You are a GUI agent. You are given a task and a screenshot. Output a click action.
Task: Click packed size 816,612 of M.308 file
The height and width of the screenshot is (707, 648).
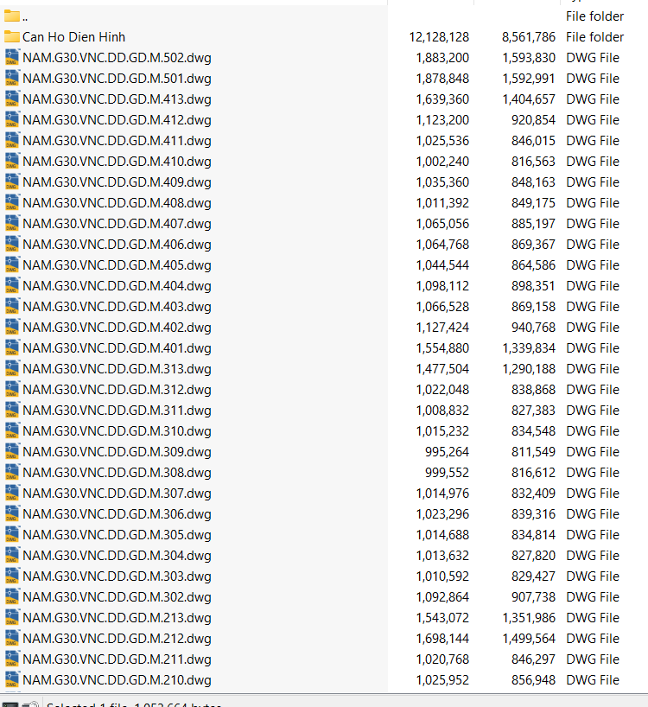pyautogui.click(x=533, y=473)
